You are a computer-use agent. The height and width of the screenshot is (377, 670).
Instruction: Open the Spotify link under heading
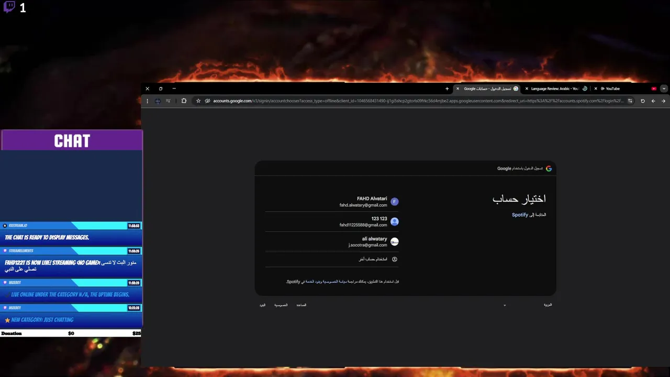pos(520,215)
